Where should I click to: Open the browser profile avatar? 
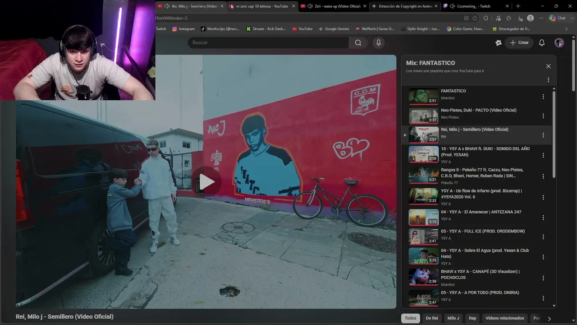click(531, 18)
